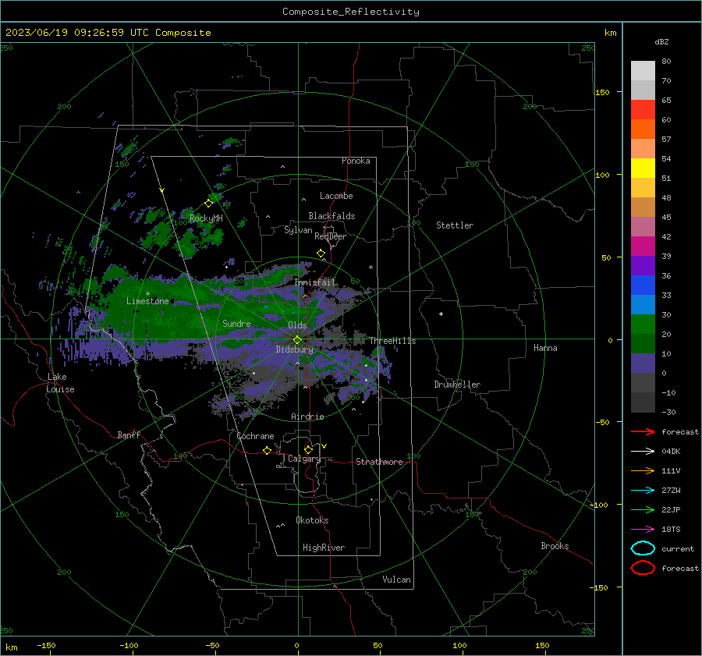The image size is (702, 656).
Task: Click the Hanna town label
Action: tap(545, 348)
